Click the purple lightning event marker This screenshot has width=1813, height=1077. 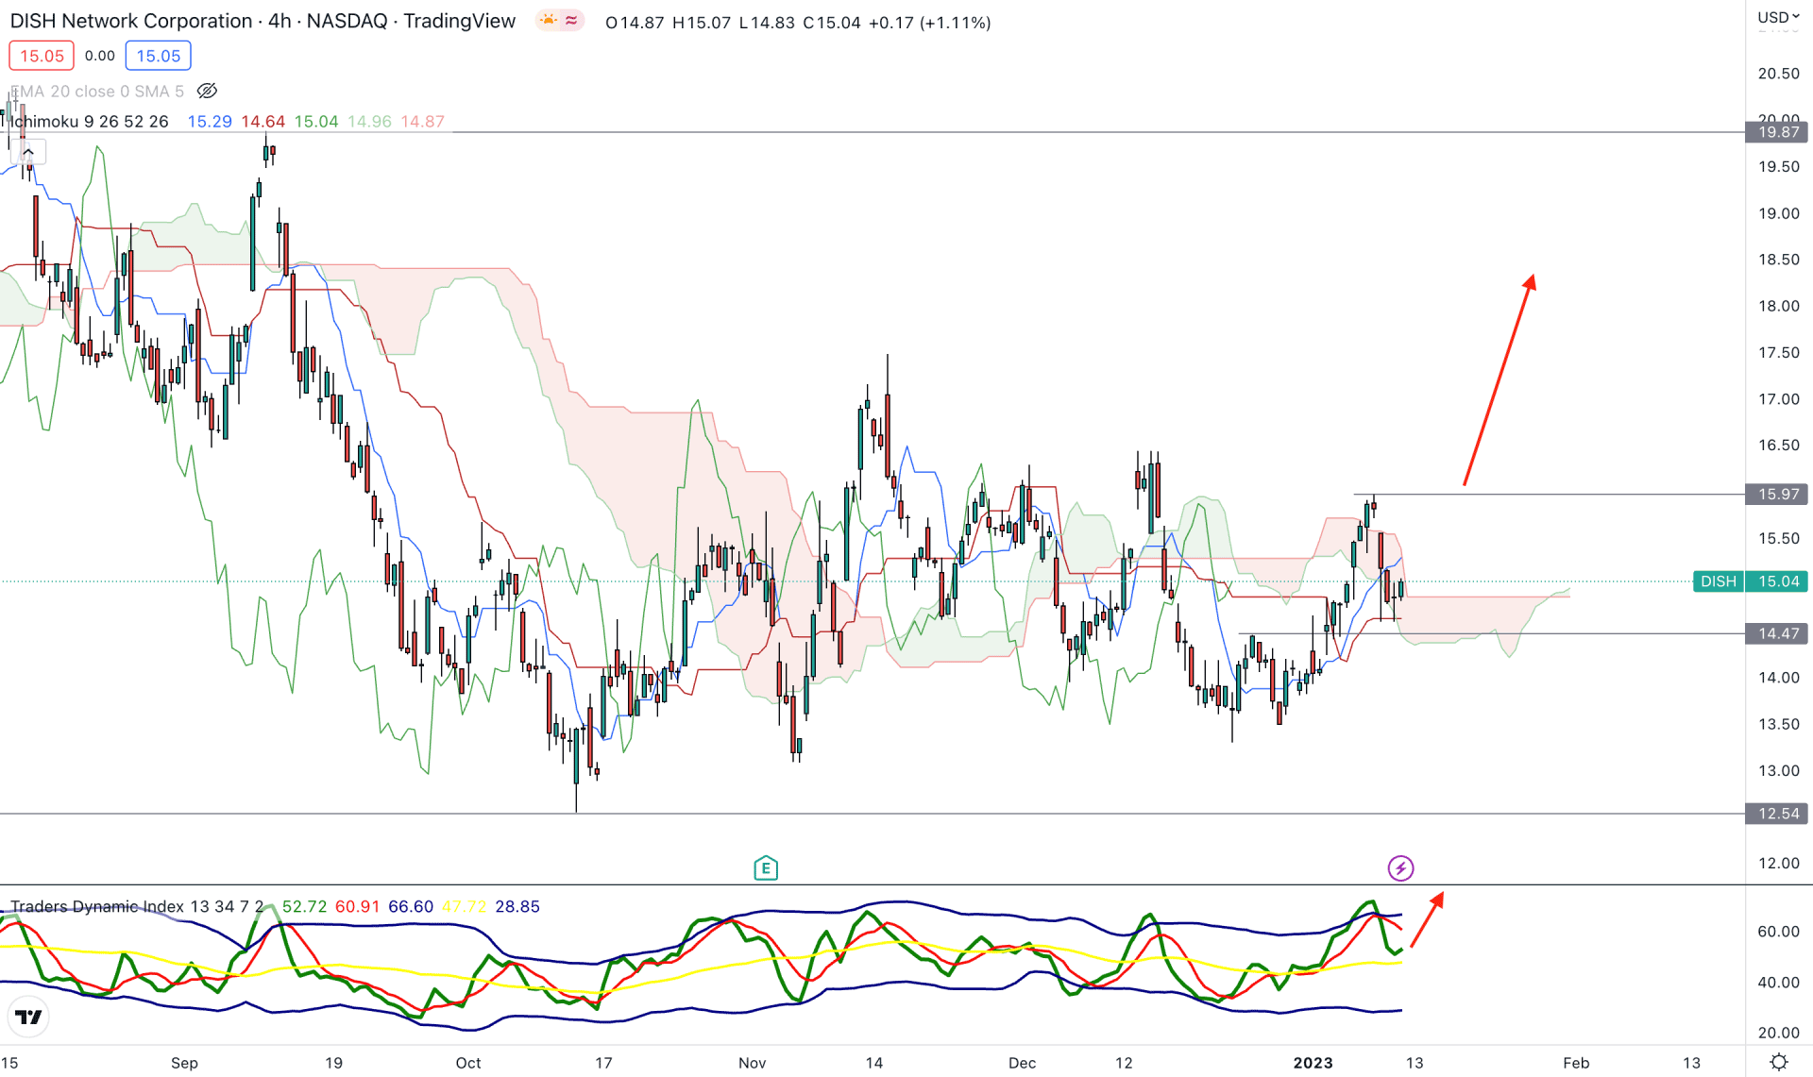1400,867
